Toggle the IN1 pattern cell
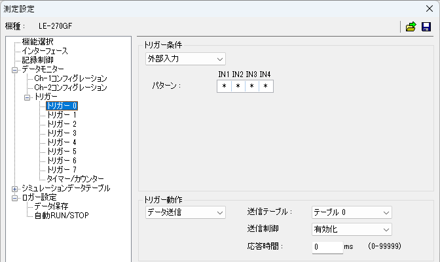The image size is (440, 262). pyautogui.click(x=224, y=86)
